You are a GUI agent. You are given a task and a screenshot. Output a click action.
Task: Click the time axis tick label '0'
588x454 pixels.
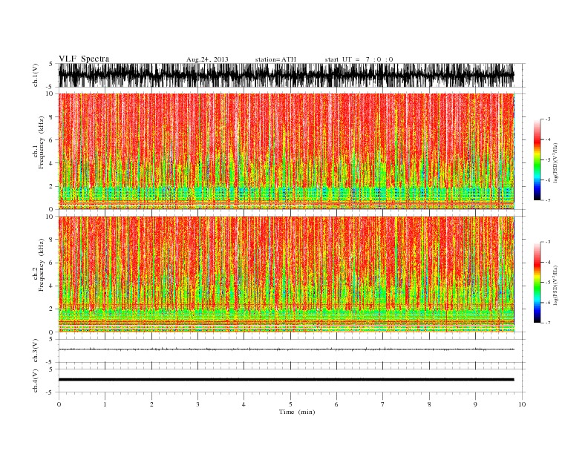point(59,404)
